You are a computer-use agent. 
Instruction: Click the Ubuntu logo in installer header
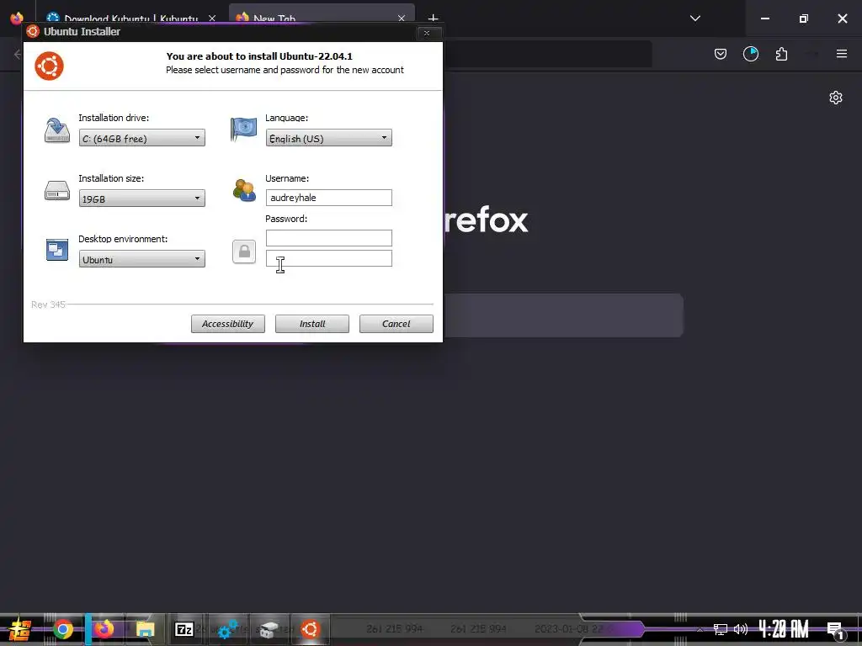coord(49,66)
